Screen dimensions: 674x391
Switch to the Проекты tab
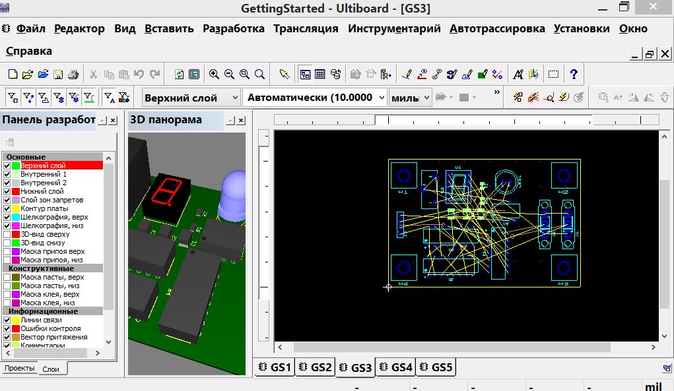coord(19,369)
